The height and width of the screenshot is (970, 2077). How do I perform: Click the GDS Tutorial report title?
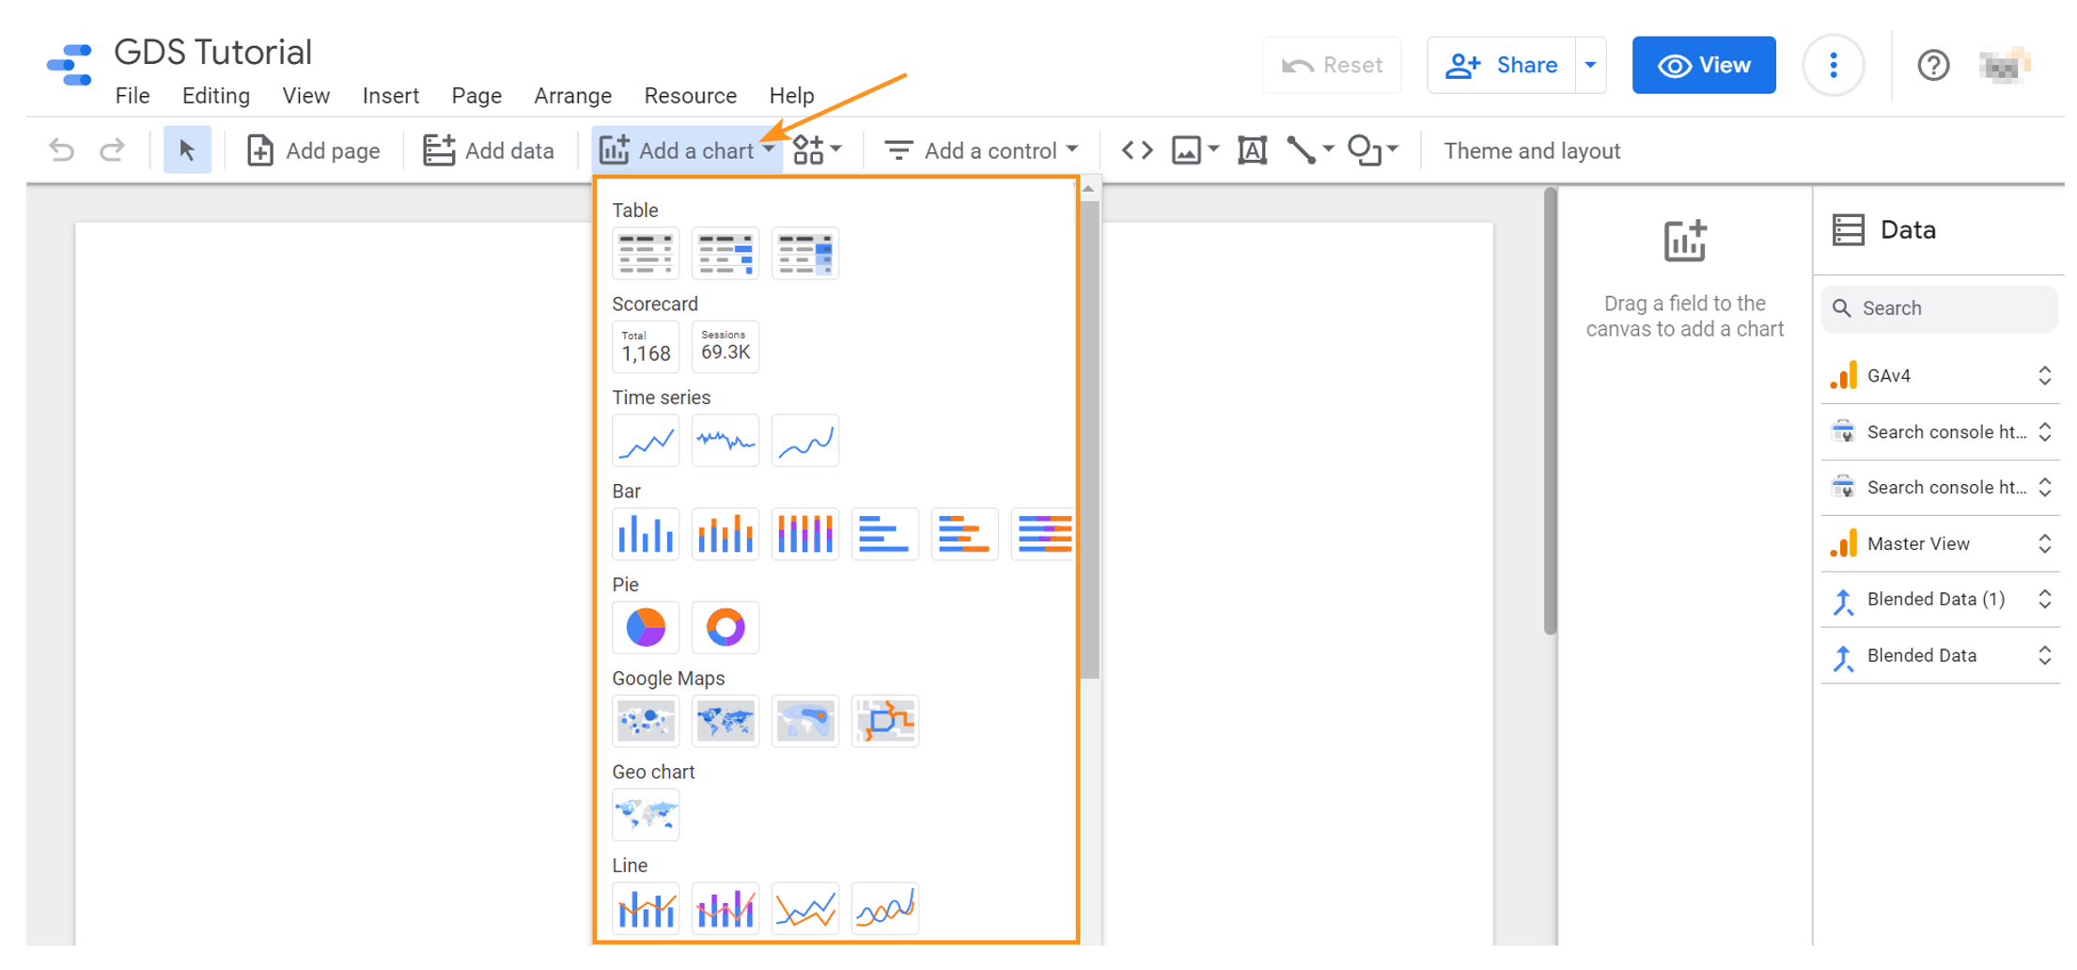pyautogui.click(x=213, y=52)
